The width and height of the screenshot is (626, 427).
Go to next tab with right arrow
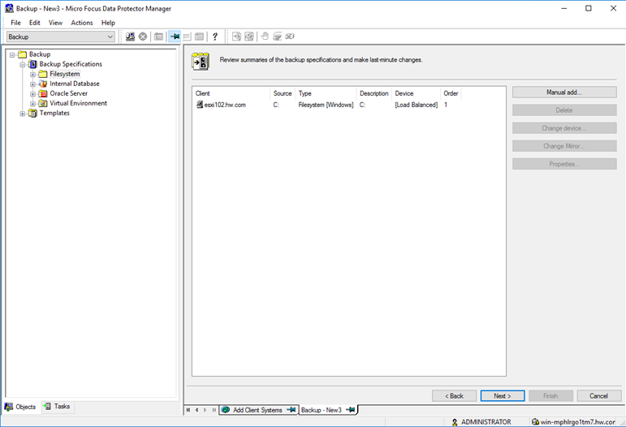205,410
